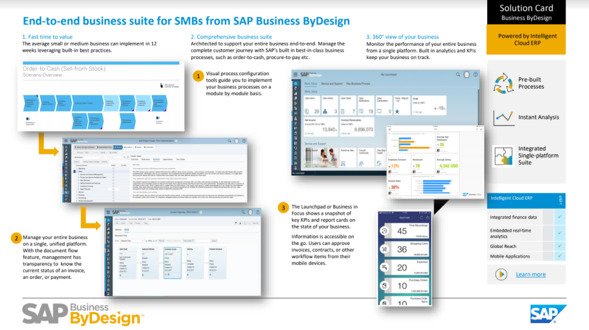Select the Key Business Process tab
This screenshot has height=330, width=589.
358,84
